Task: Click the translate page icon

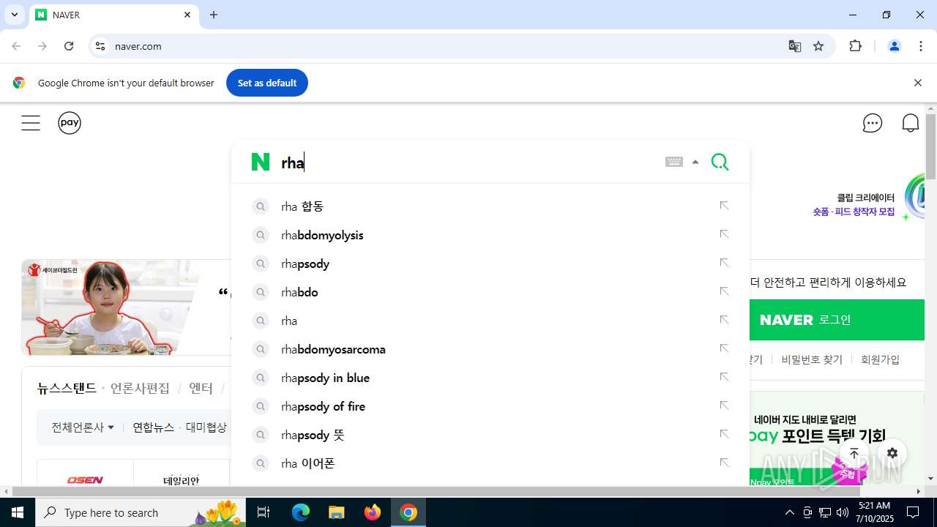Action: click(795, 46)
